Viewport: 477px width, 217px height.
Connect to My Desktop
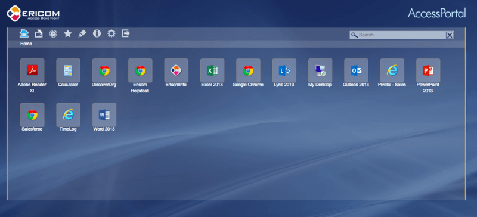pyautogui.click(x=320, y=70)
